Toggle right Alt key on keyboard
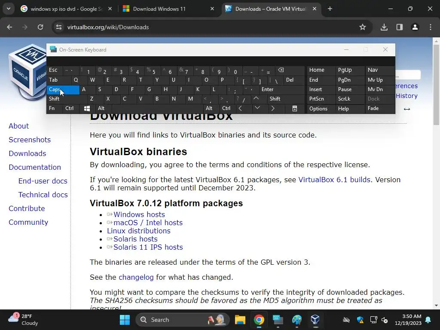 [211, 108]
